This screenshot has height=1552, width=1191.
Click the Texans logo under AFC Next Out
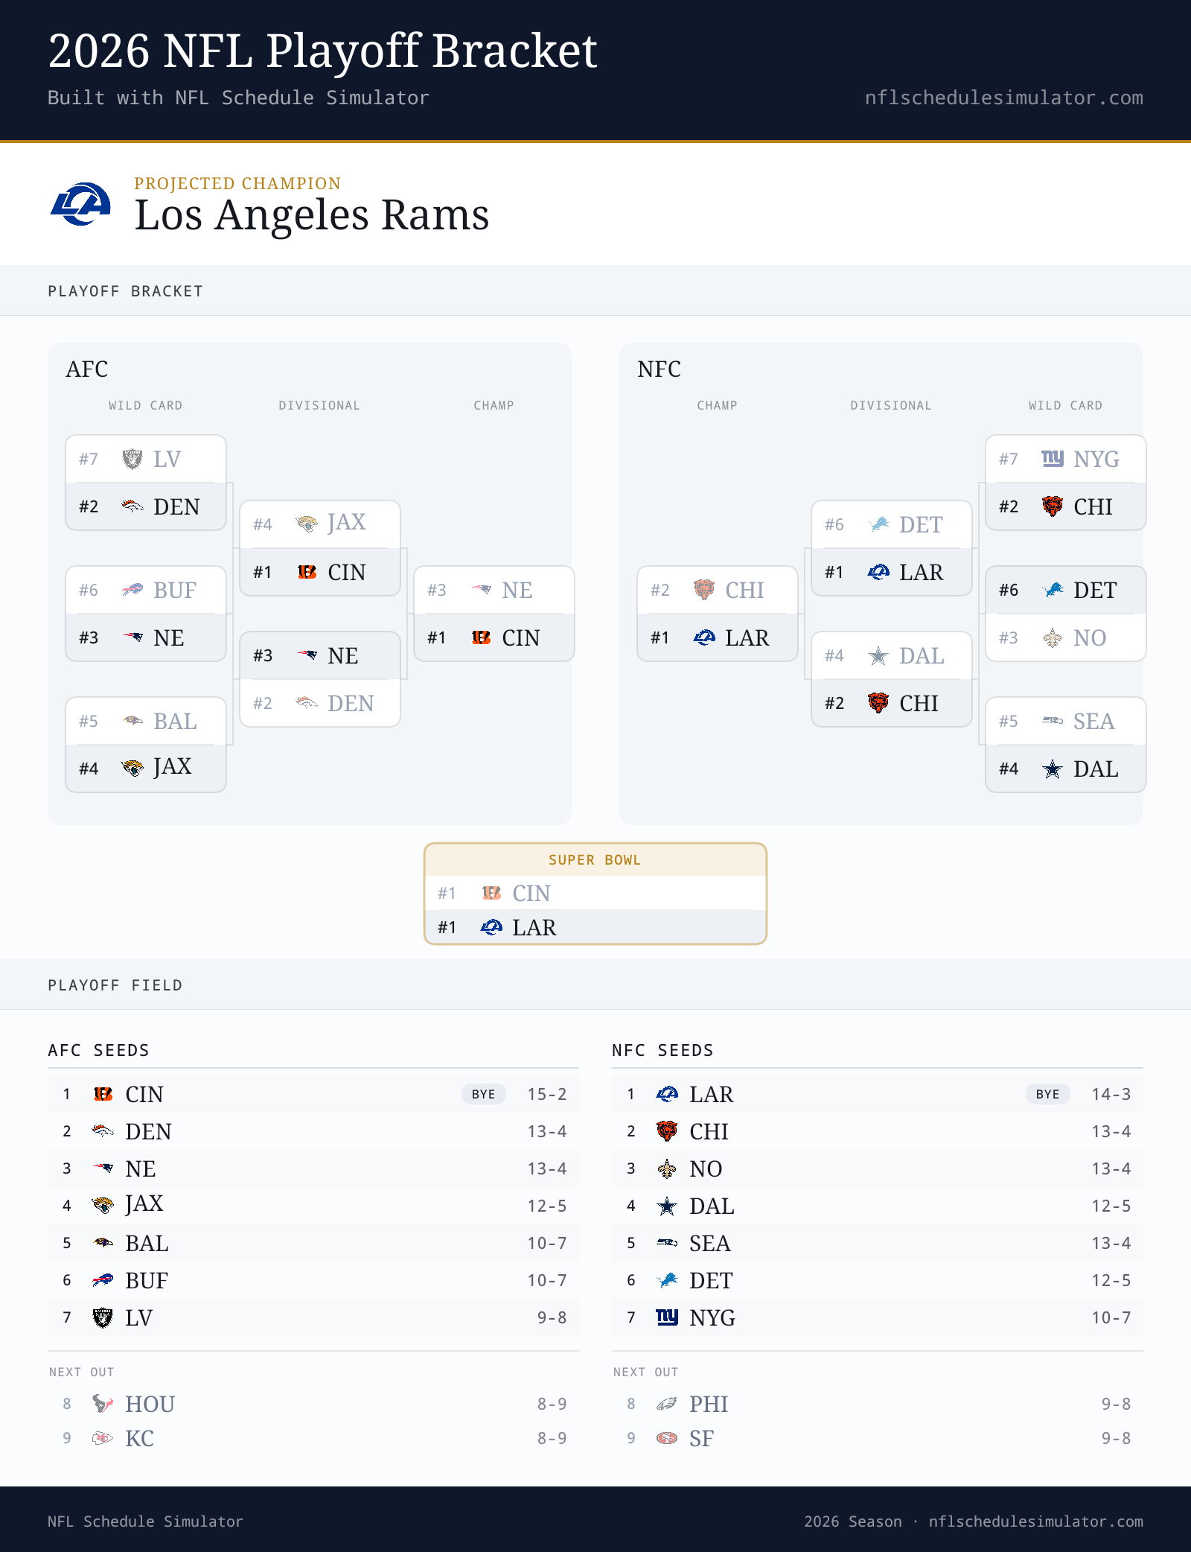point(103,1404)
